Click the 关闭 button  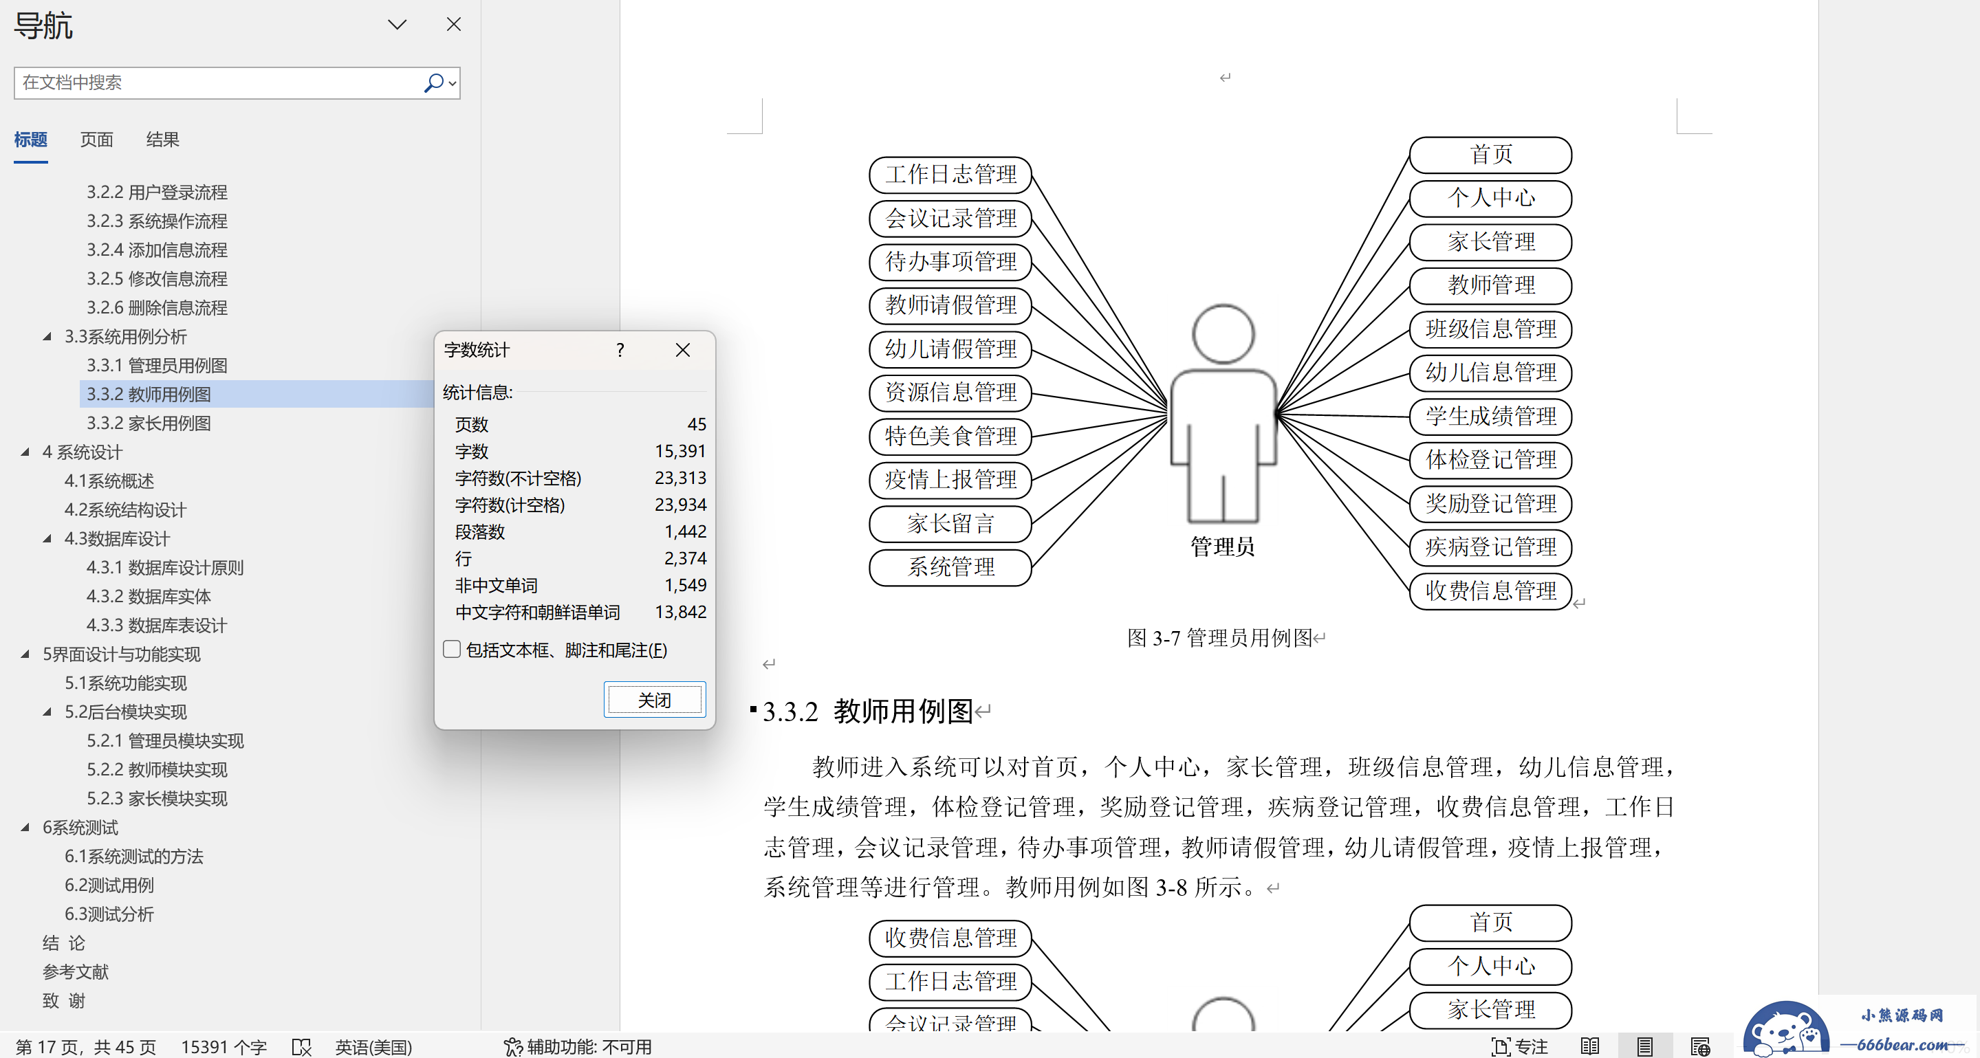[655, 700]
